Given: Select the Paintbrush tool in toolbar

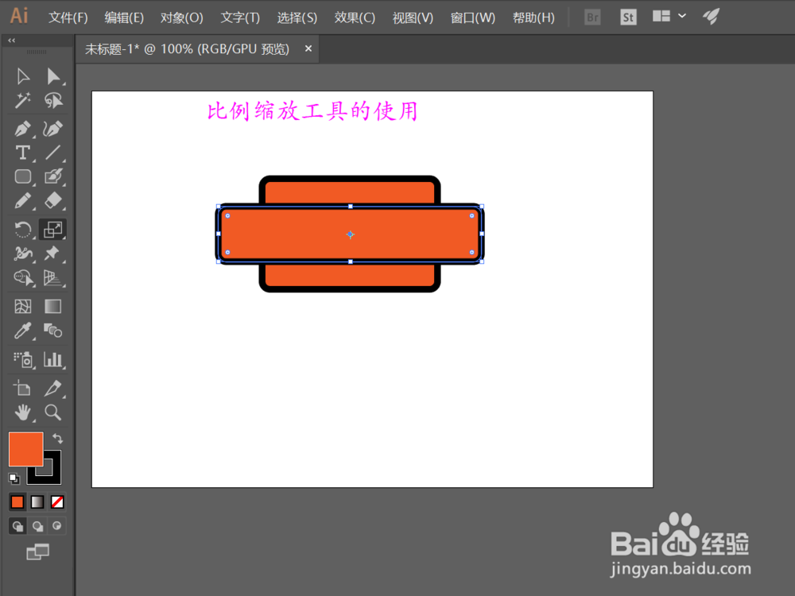Looking at the screenshot, I should click(52, 176).
